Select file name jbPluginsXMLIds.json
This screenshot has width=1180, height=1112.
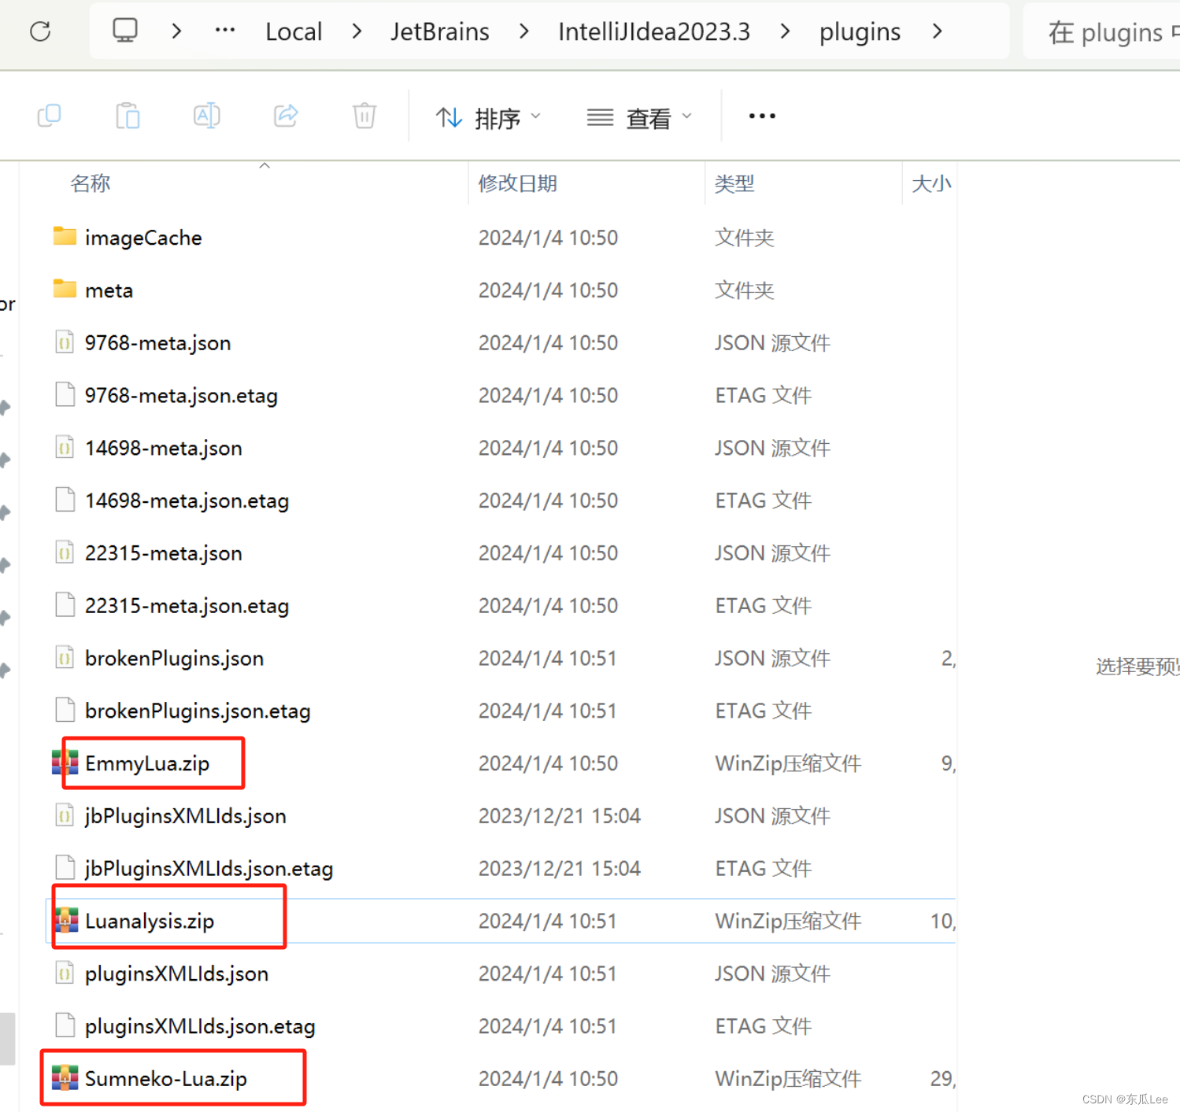click(185, 816)
